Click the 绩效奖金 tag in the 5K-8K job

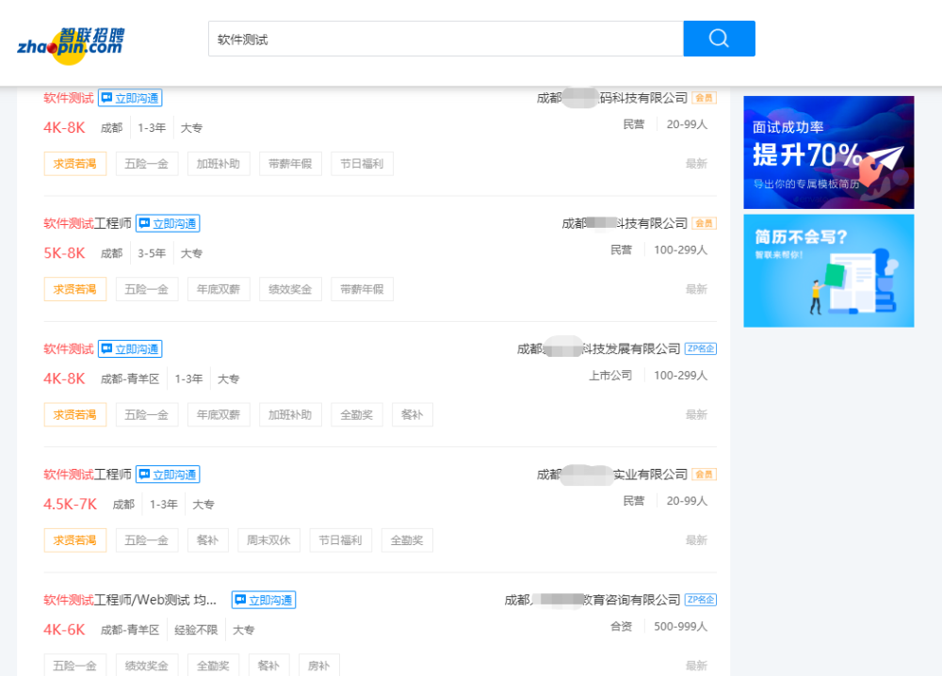click(290, 289)
